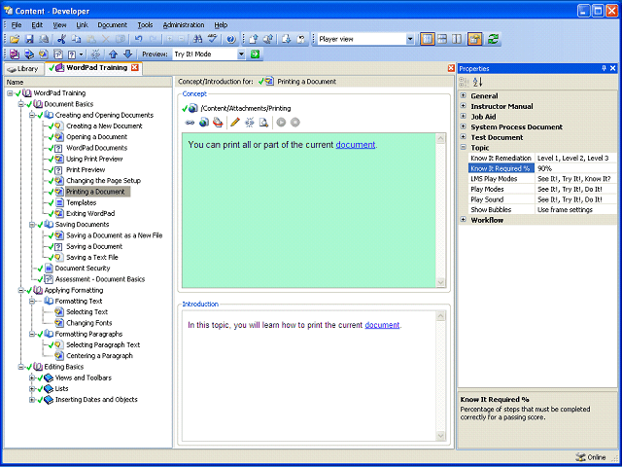The image size is (622, 467).
Task: Close the WordPad Training tab
Action: (x=135, y=67)
